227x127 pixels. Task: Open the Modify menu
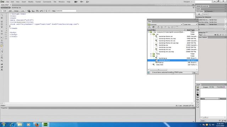pos(31,2)
